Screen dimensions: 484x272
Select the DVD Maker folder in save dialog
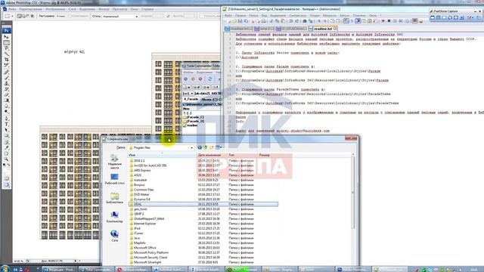coord(141,195)
